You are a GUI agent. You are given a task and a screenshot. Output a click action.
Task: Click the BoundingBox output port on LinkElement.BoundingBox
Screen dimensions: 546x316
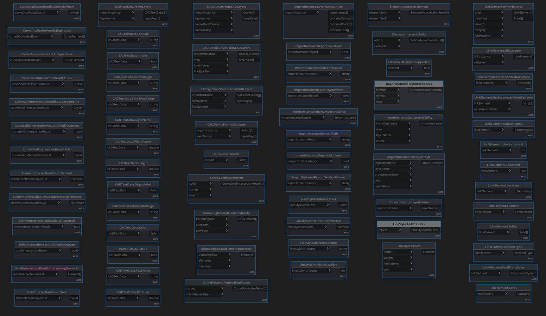[x=523, y=130]
